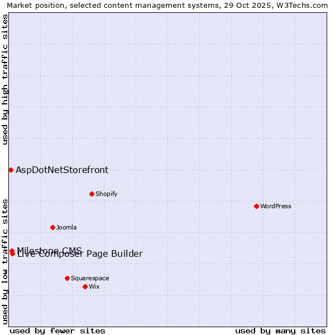Click the AspDotNetStorefront text label
Viewport: 335px width, 335px height.
[x=62, y=170]
